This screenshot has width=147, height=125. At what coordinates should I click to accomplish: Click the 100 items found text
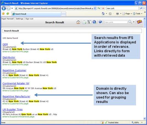(10, 38)
